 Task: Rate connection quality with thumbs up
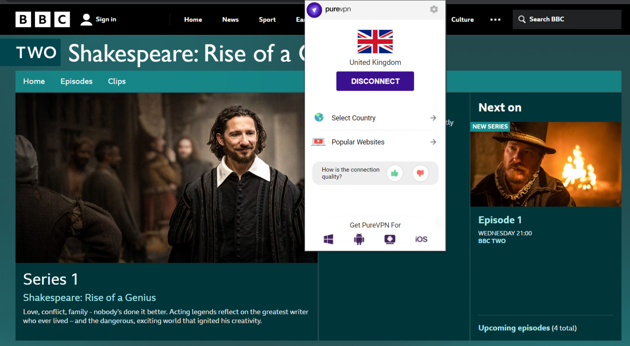tap(395, 173)
